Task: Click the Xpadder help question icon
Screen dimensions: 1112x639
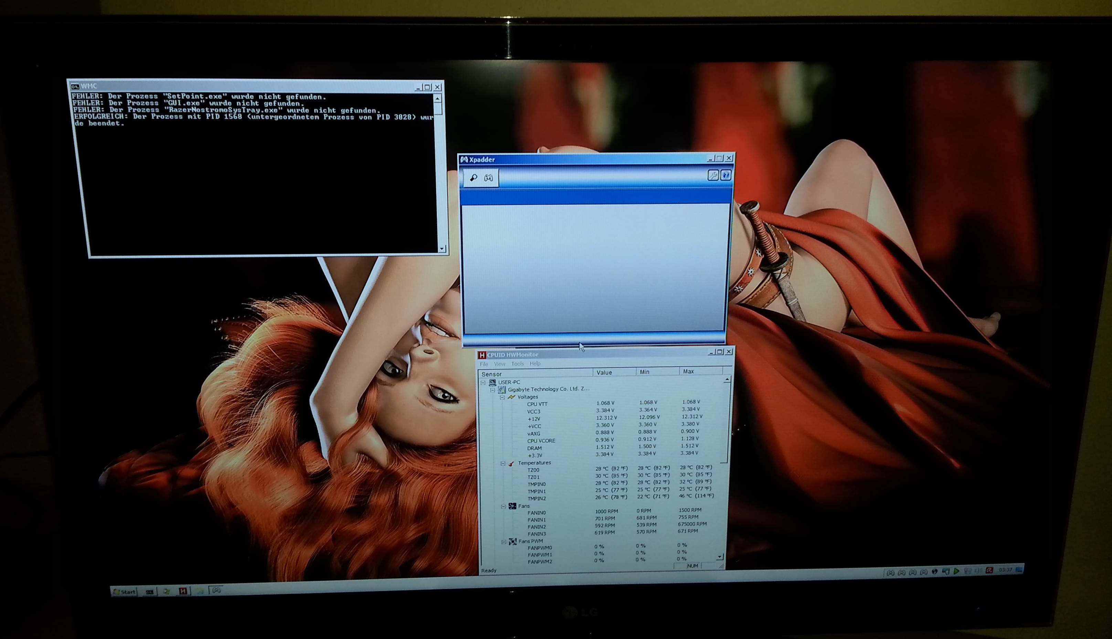Action: point(726,175)
